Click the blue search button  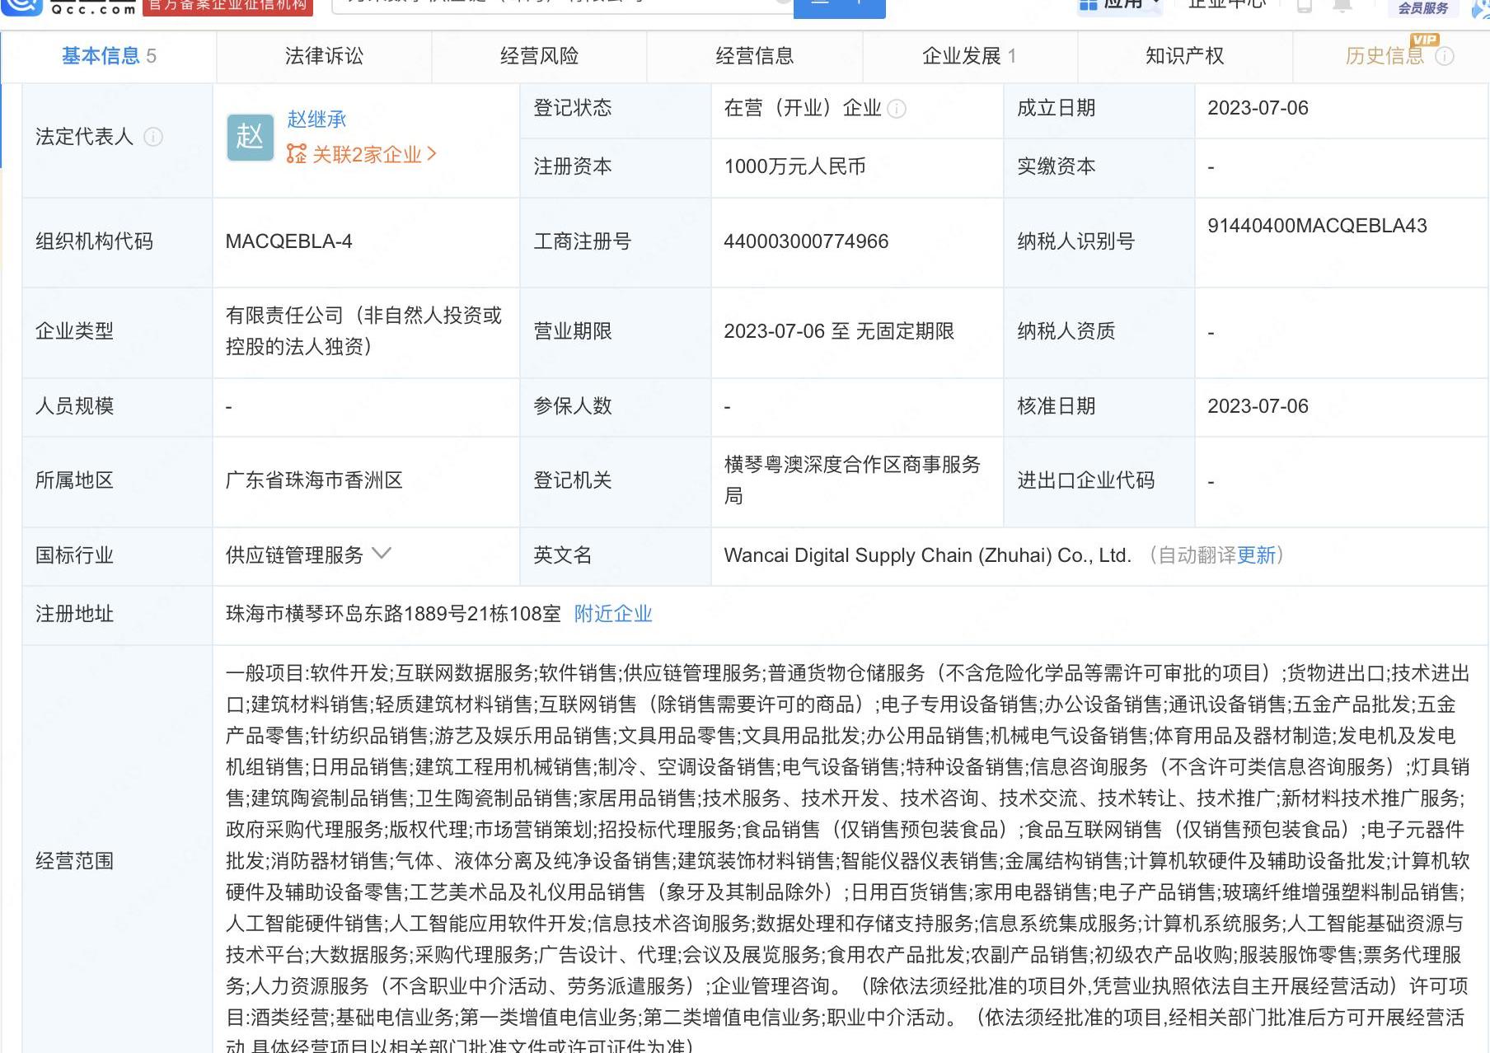click(839, 7)
